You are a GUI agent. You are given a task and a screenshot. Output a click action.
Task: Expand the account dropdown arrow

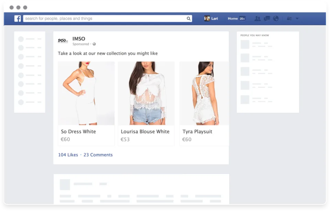[297, 19]
